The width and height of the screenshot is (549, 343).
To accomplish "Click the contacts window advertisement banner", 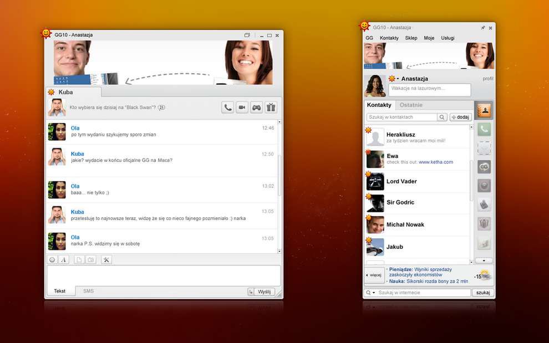I will (x=429, y=55).
